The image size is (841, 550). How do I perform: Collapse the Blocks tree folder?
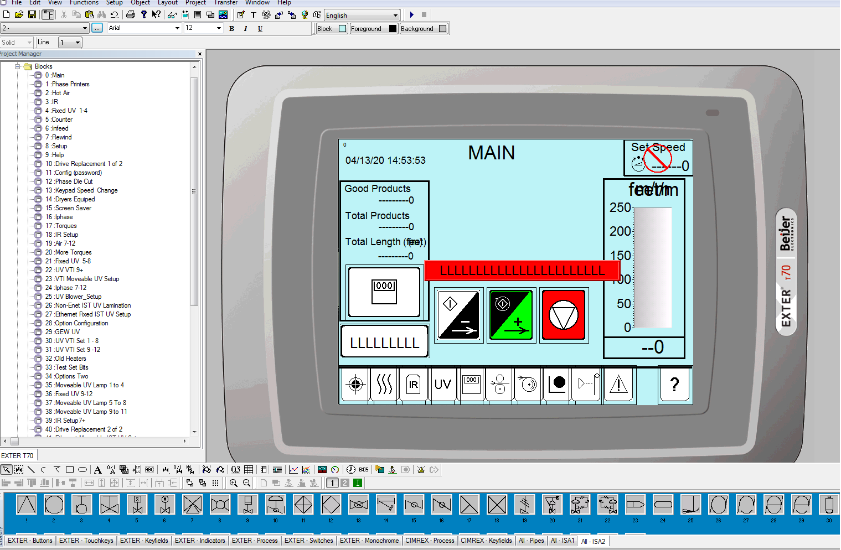tap(18, 66)
